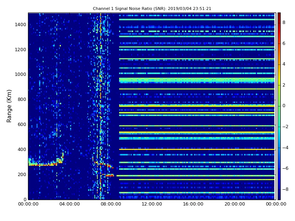The width and height of the screenshot is (295, 221).
Task: Click the 20:00:00 time axis label
Action: click(x=235, y=204)
